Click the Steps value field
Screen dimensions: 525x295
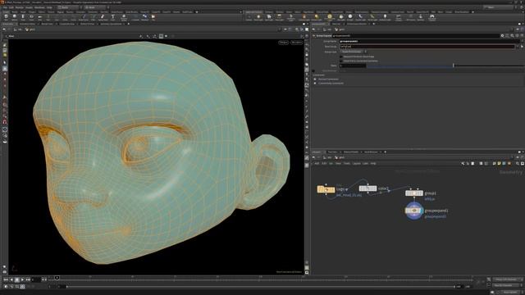tap(353, 66)
